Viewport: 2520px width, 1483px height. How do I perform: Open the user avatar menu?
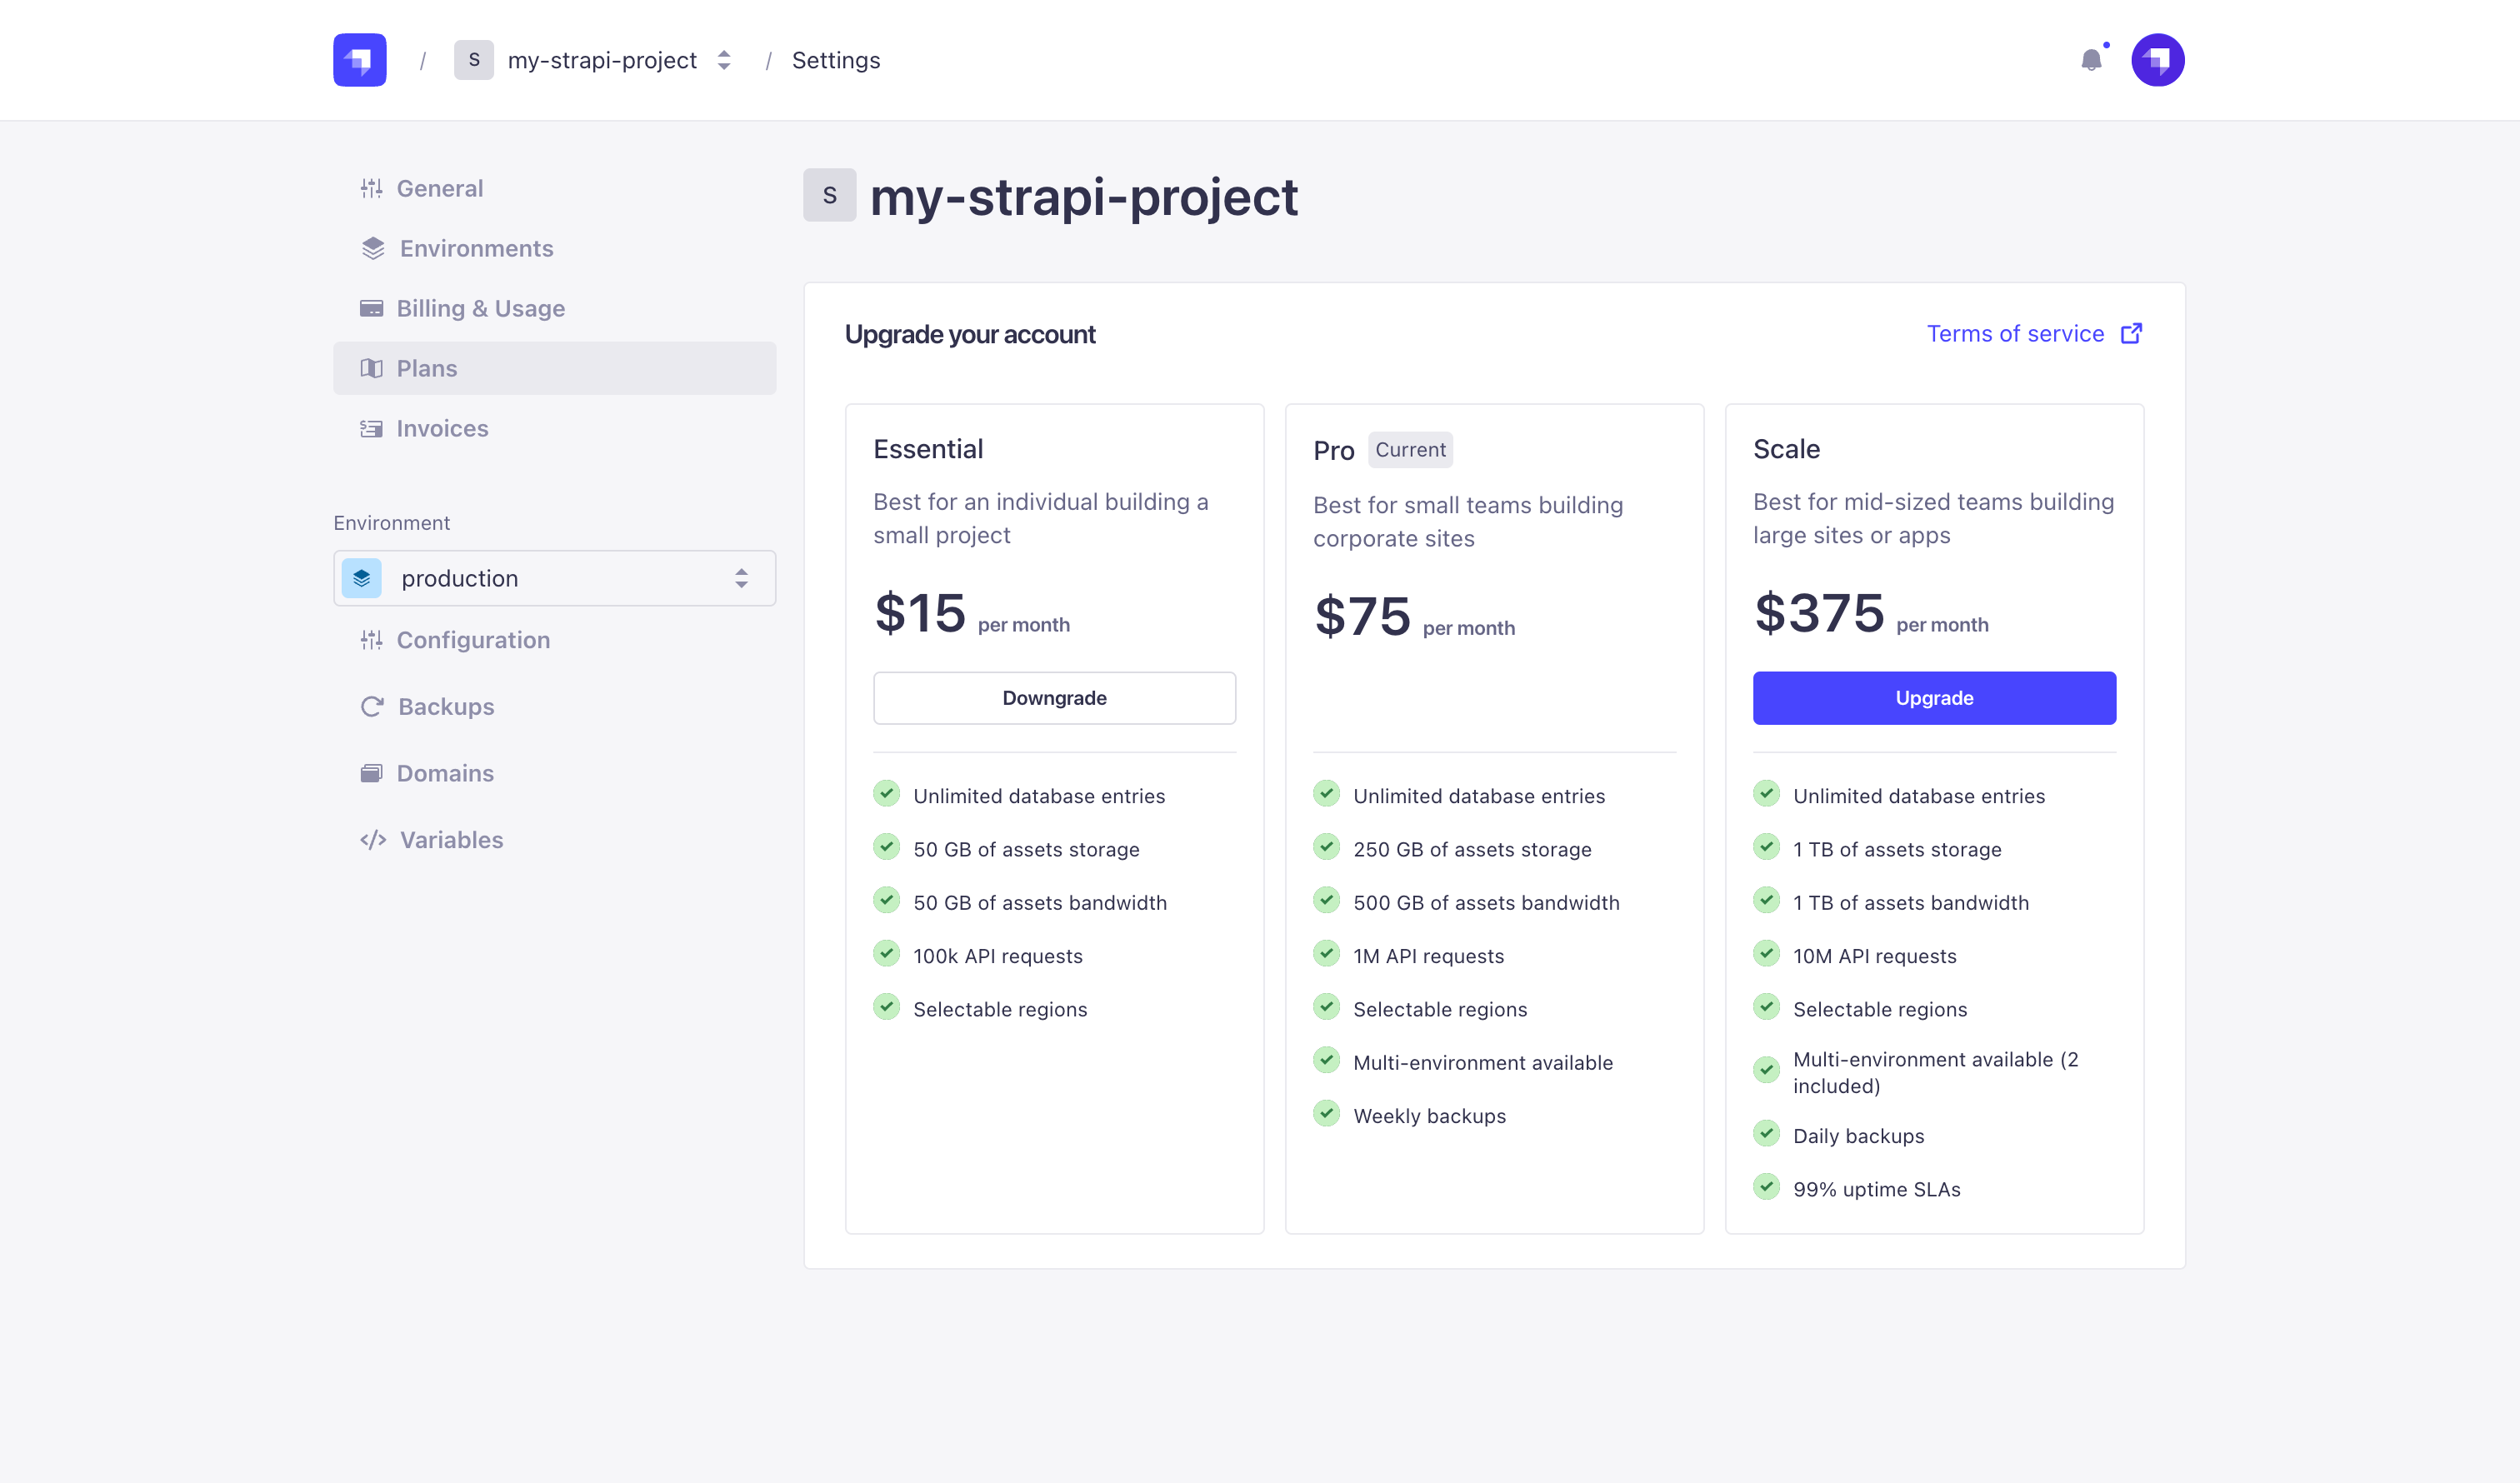(2157, 60)
